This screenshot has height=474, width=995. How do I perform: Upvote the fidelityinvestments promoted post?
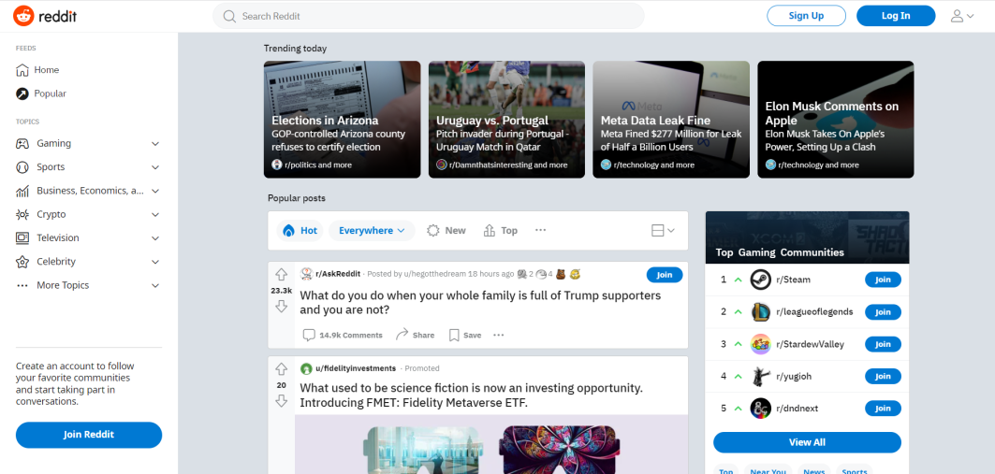pos(281,368)
